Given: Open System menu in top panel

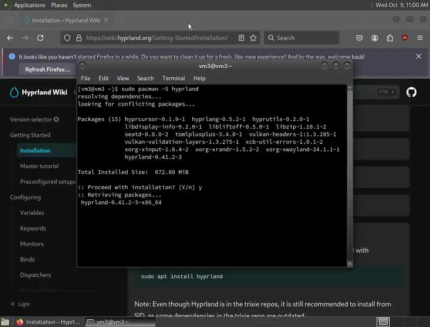Looking at the screenshot, I should click(x=82, y=5).
